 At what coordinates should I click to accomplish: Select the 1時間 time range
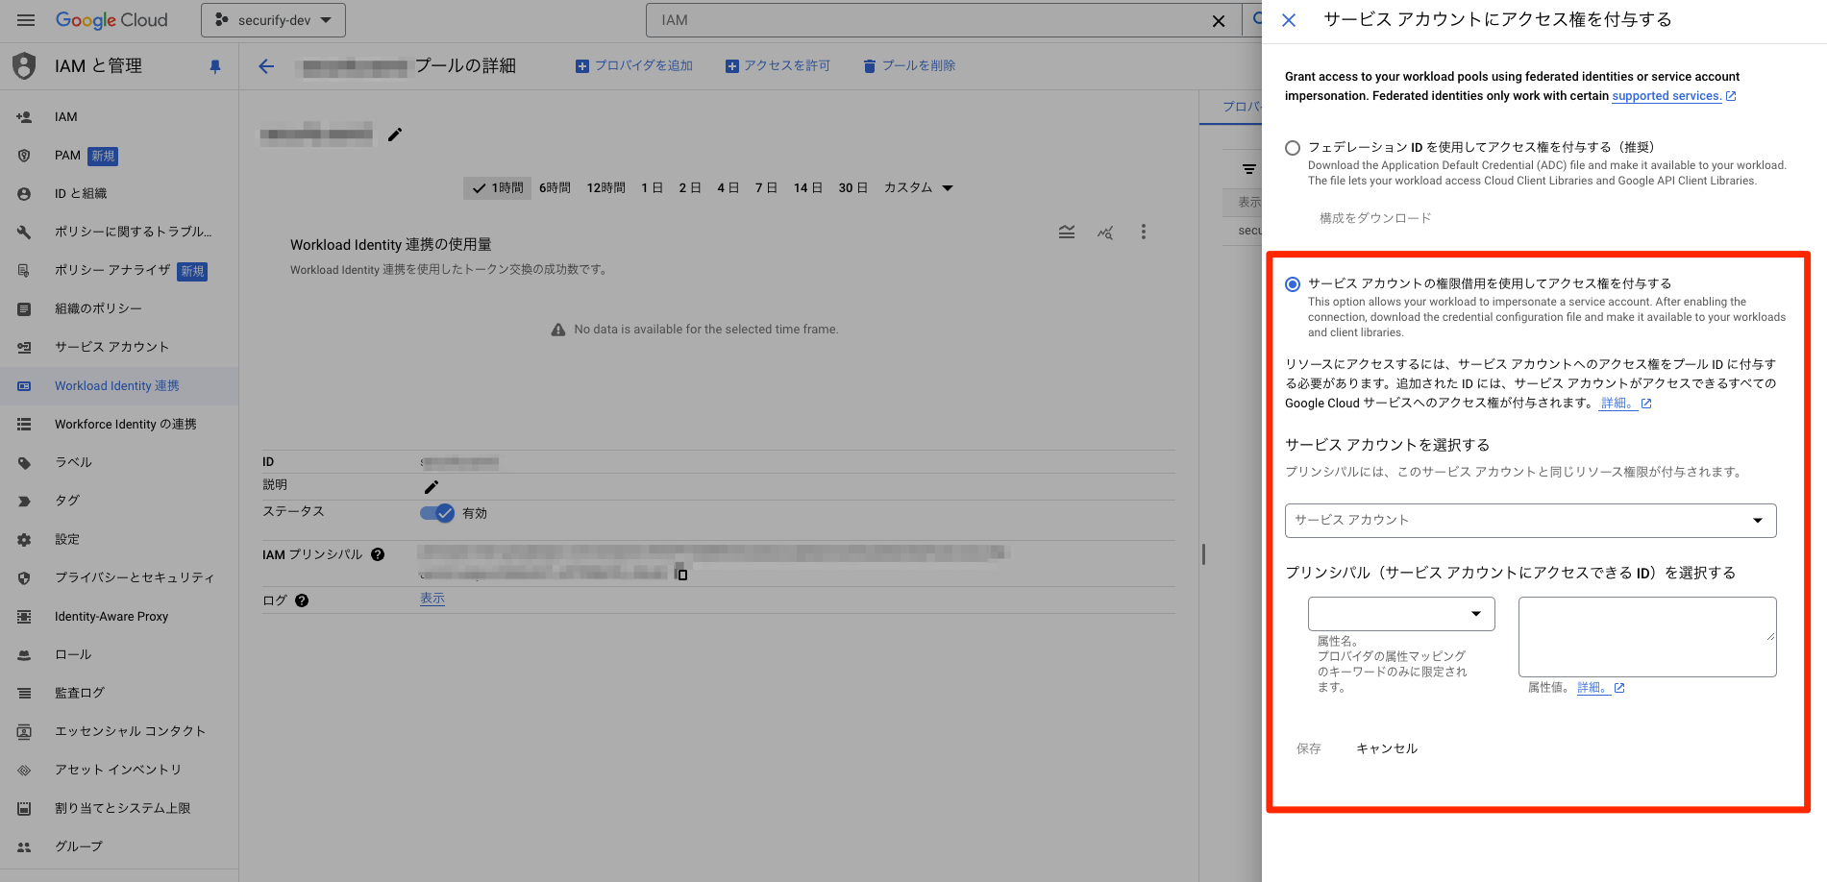tap(498, 188)
